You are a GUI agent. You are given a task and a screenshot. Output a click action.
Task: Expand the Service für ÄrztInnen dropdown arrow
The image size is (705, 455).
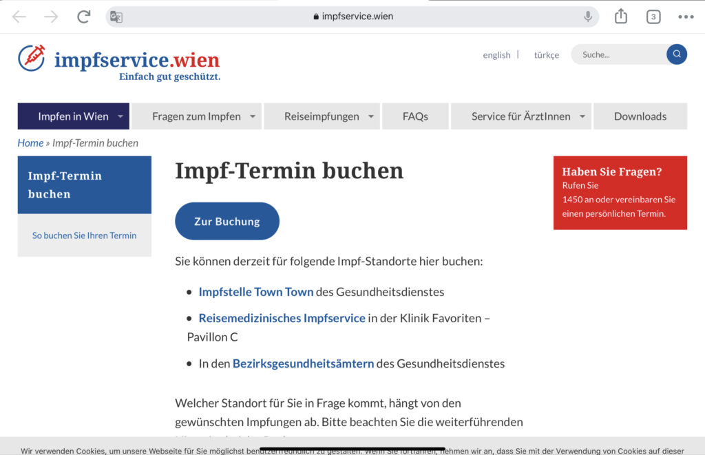point(582,116)
